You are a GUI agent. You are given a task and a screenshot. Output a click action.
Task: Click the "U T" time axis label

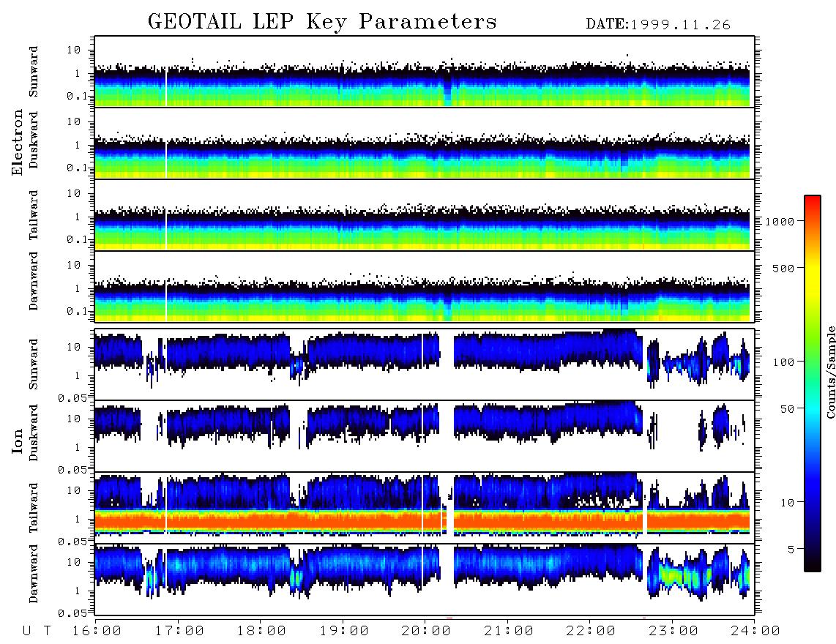(x=37, y=632)
